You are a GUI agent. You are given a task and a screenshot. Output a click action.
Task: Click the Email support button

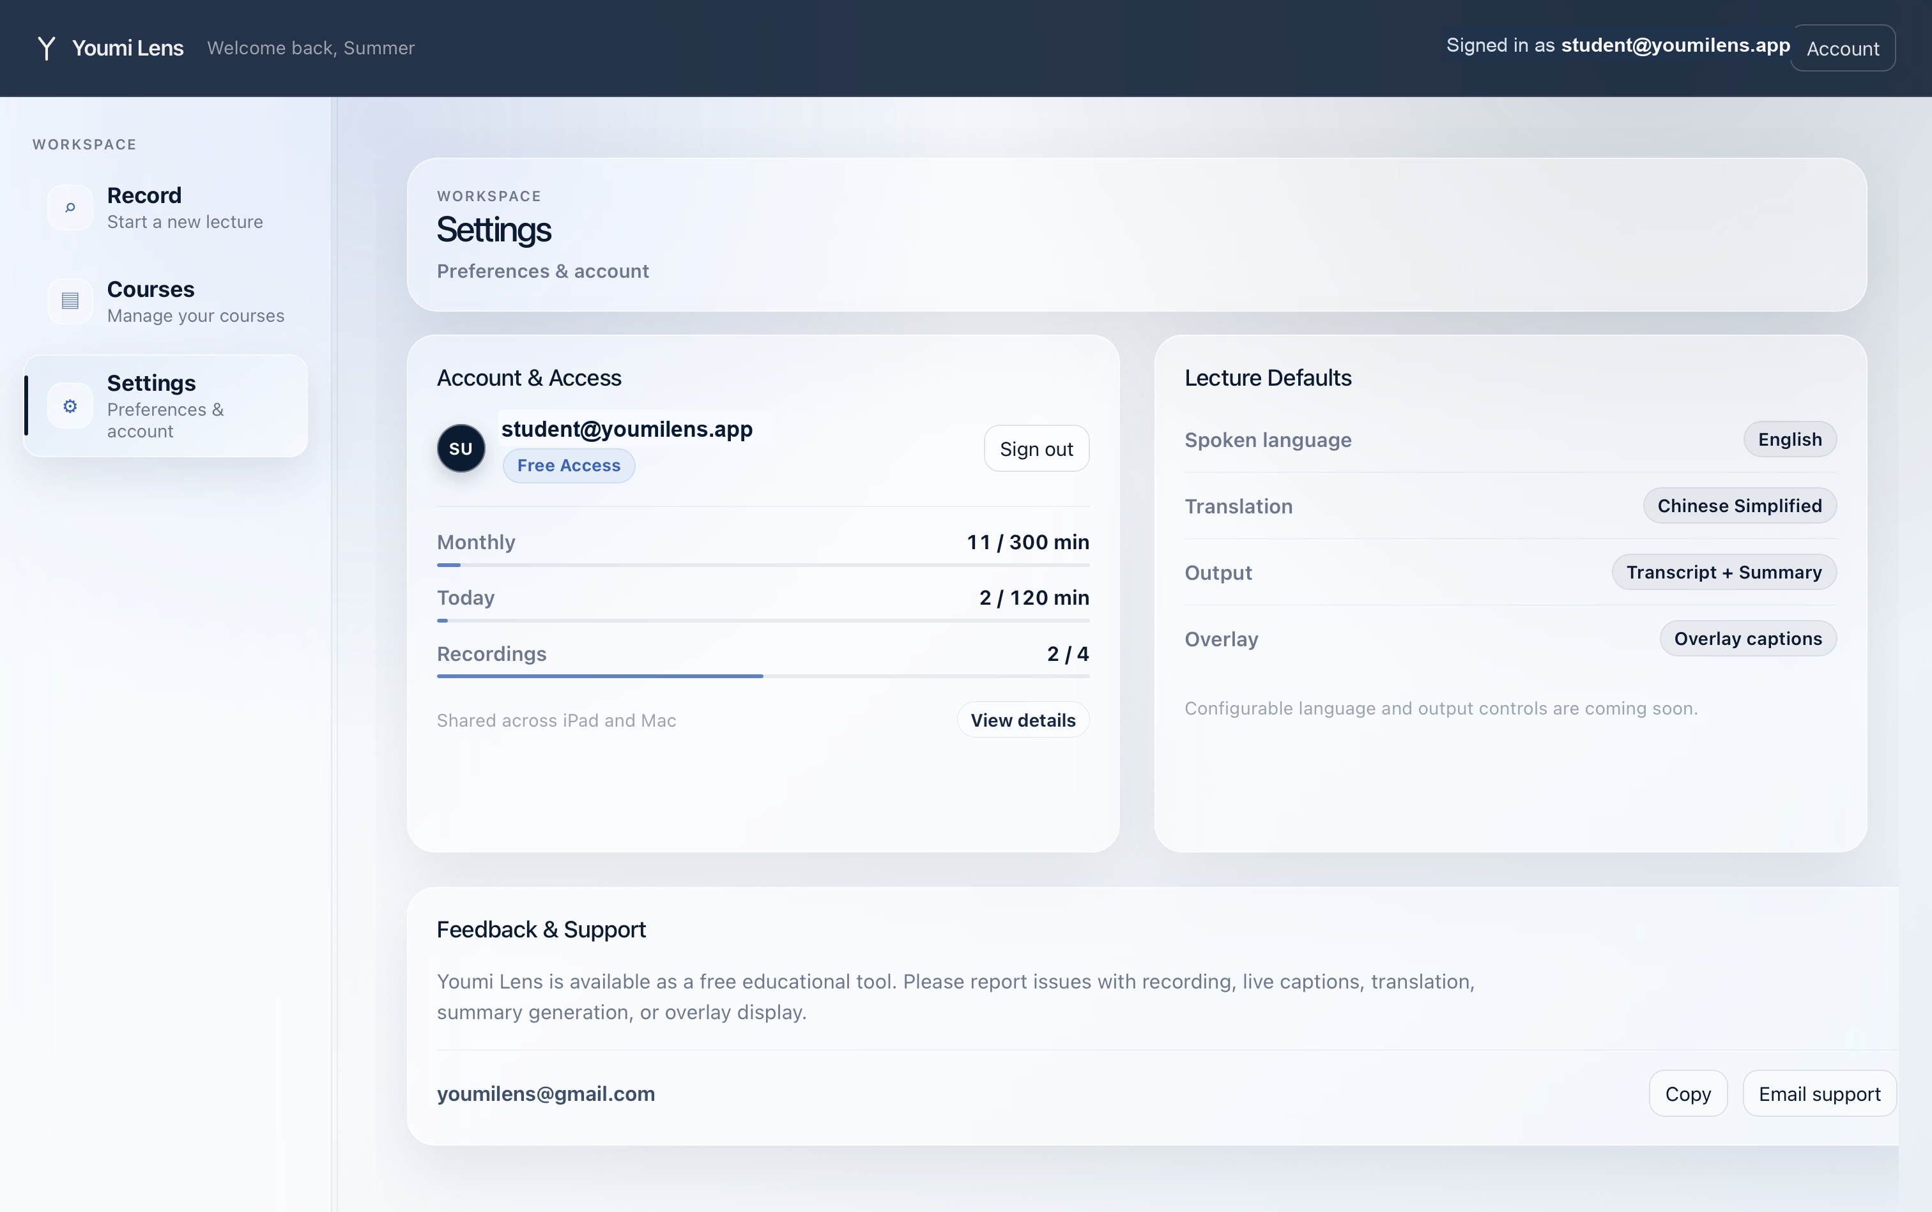pyautogui.click(x=1819, y=1093)
